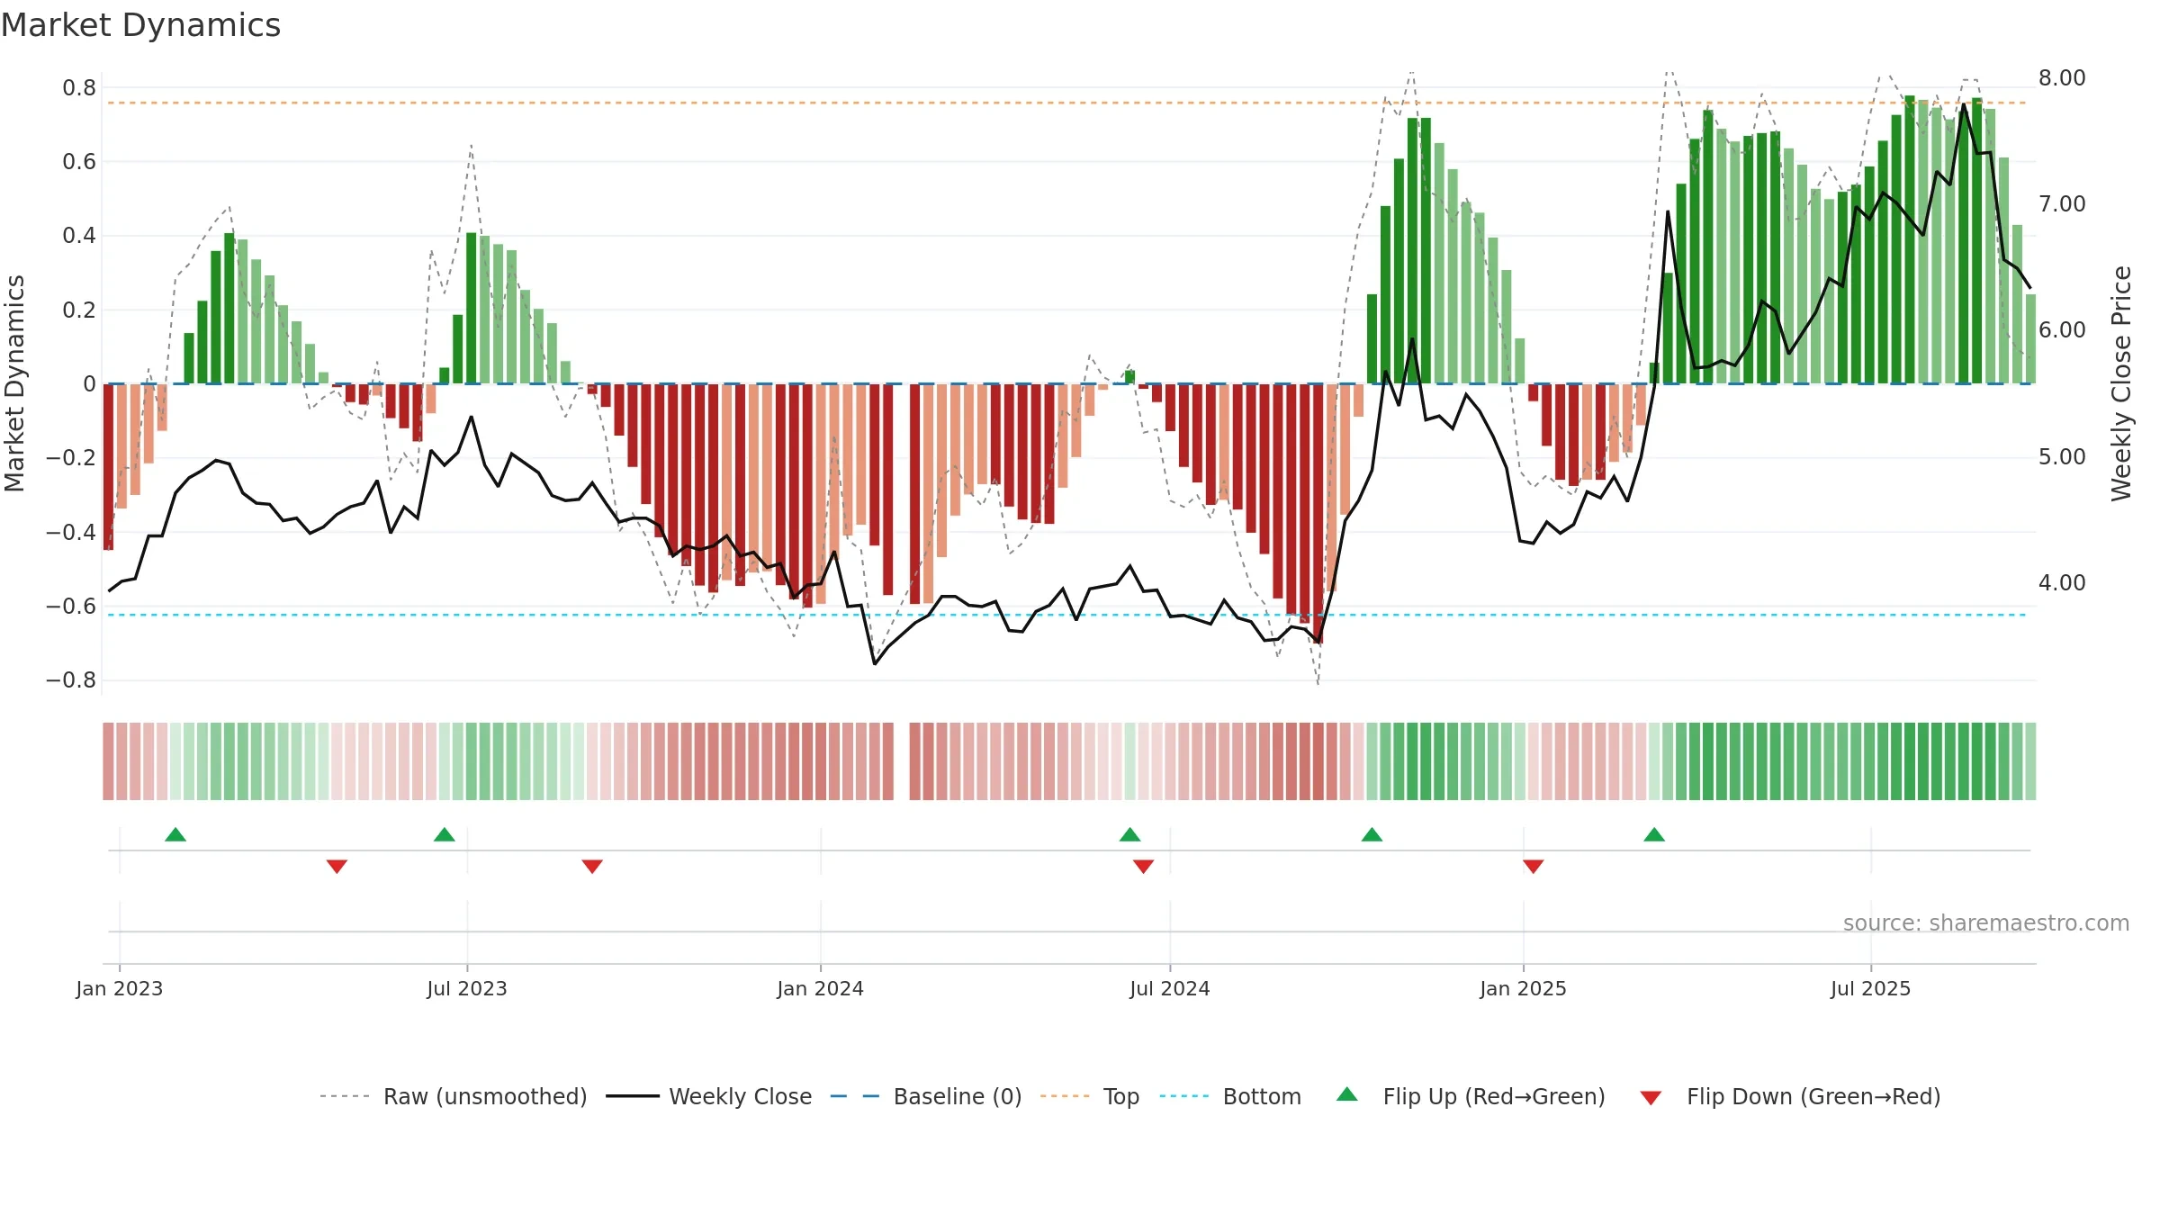Select the green flip-up marker in autumn 2024

tap(1372, 834)
